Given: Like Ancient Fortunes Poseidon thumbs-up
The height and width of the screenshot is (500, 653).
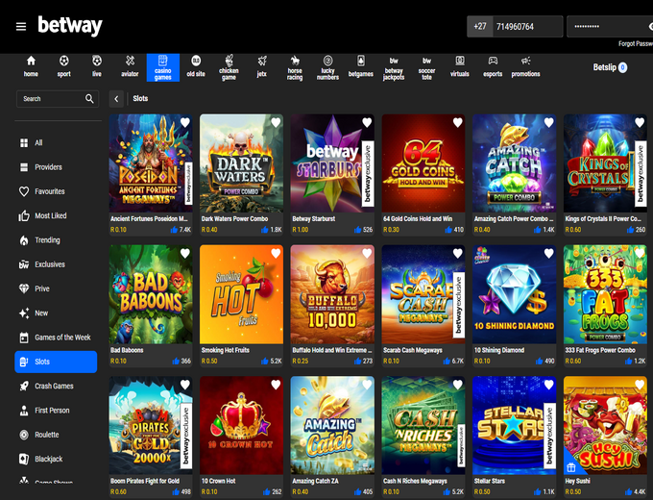Looking at the screenshot, I should (x=174, y=230).
